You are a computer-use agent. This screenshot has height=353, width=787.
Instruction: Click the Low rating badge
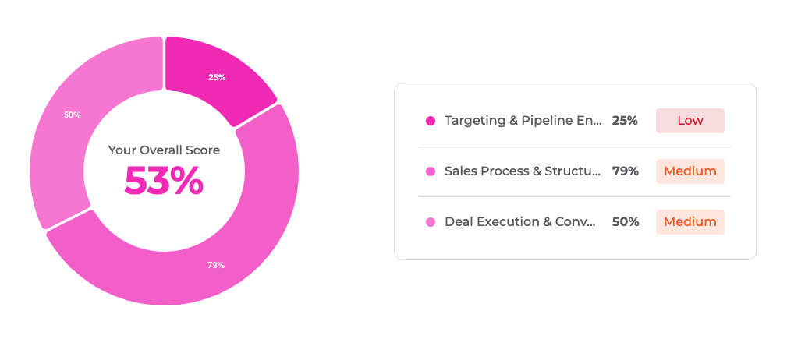click(x=690, y=121)
